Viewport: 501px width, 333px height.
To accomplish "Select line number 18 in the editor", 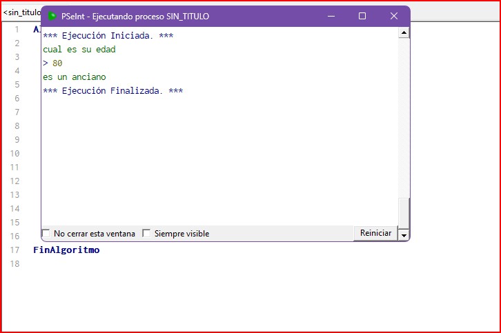I will click(16, 264).
